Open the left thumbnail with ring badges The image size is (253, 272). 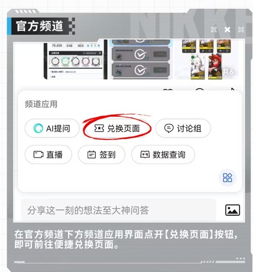(x=75, y=59)
